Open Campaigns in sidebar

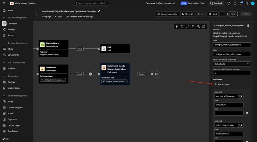pos(12,24)
